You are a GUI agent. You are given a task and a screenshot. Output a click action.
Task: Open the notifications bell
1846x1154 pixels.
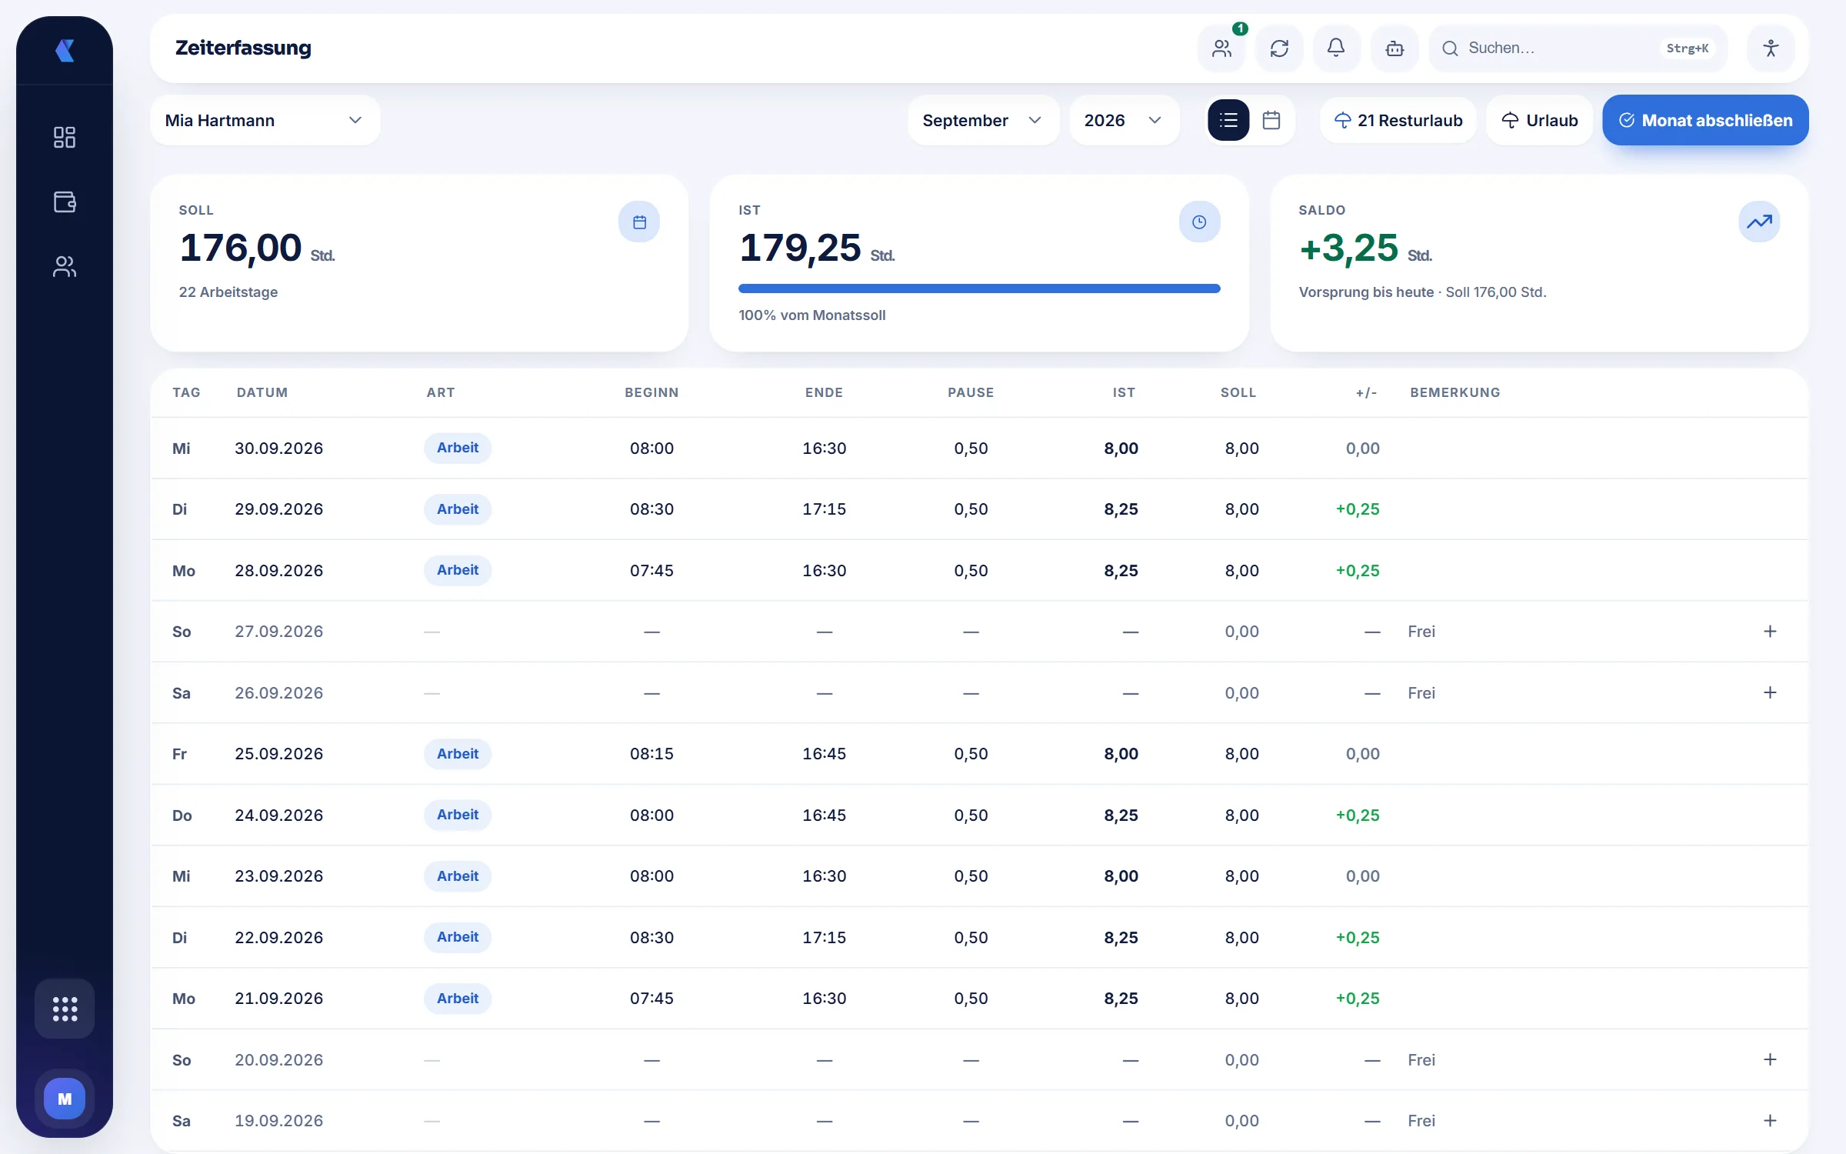pos(1337,48)
